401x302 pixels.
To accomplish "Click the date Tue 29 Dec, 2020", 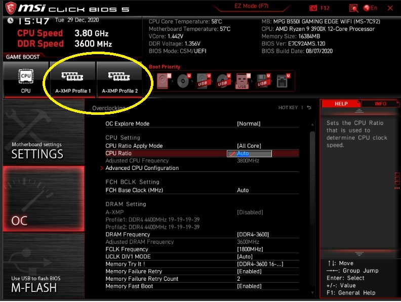I will (x=77, y=20).
